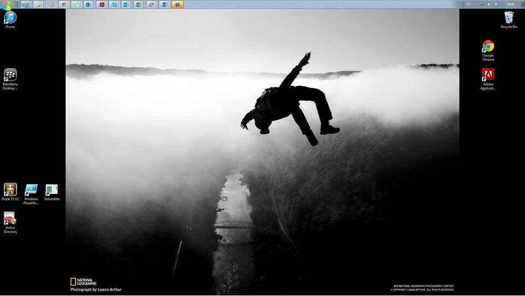Click the orange media player taskbar icon

tap(51, 4)
